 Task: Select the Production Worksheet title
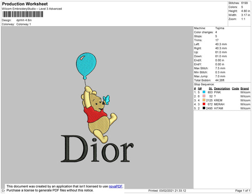[x=25, y=4]
